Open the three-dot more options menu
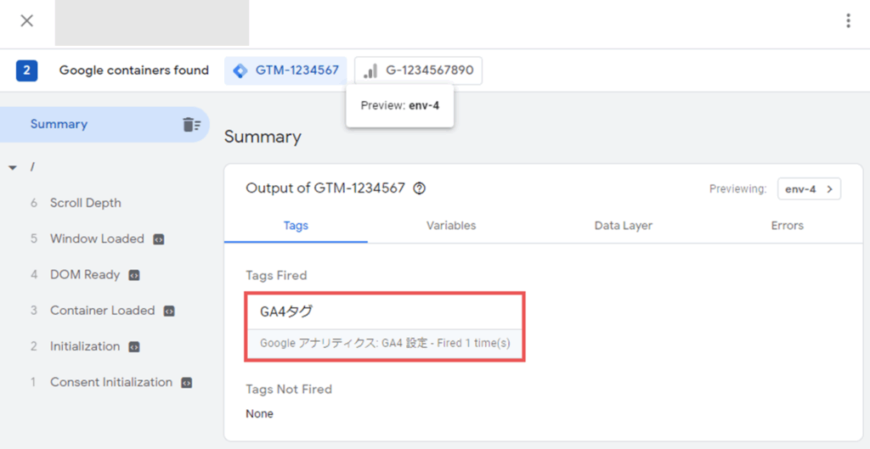Viewport: 870px width, 449px height. point(848,21)
